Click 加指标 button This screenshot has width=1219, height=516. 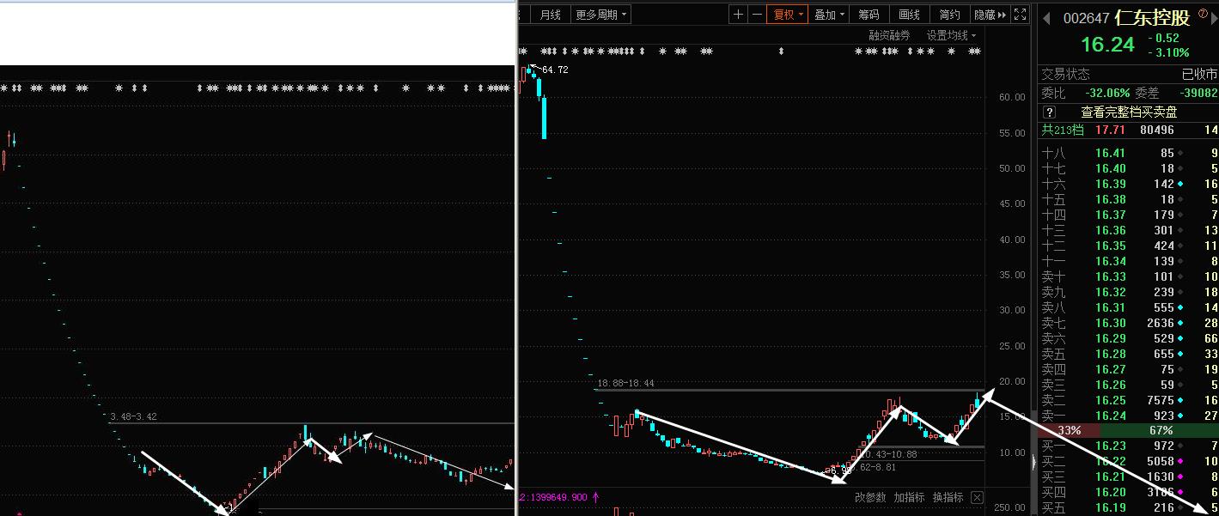point(909,497)
